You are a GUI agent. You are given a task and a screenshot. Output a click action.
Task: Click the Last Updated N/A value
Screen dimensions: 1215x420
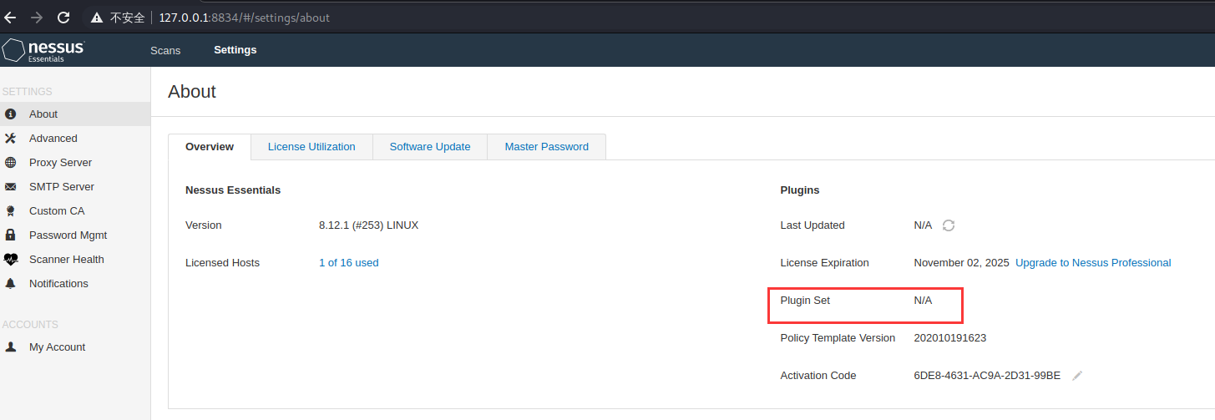(923, 225)
